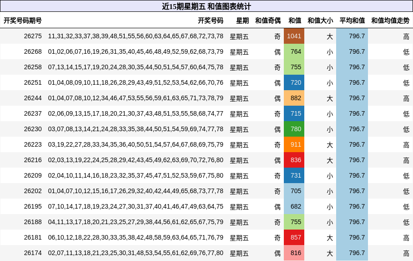
Task: Click the number list starting 03,19,22,27
Action: click(x=136, y=144)
